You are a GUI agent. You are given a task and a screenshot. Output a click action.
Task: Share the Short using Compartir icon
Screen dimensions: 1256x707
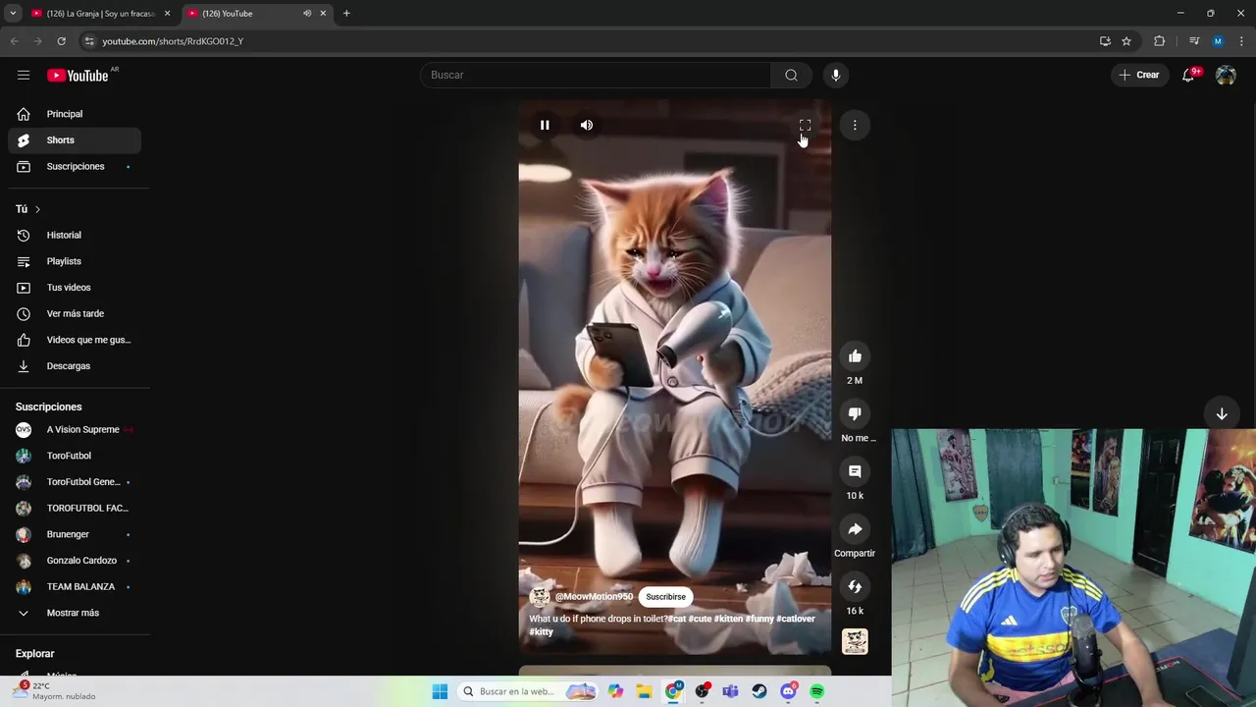coord(855,529)
